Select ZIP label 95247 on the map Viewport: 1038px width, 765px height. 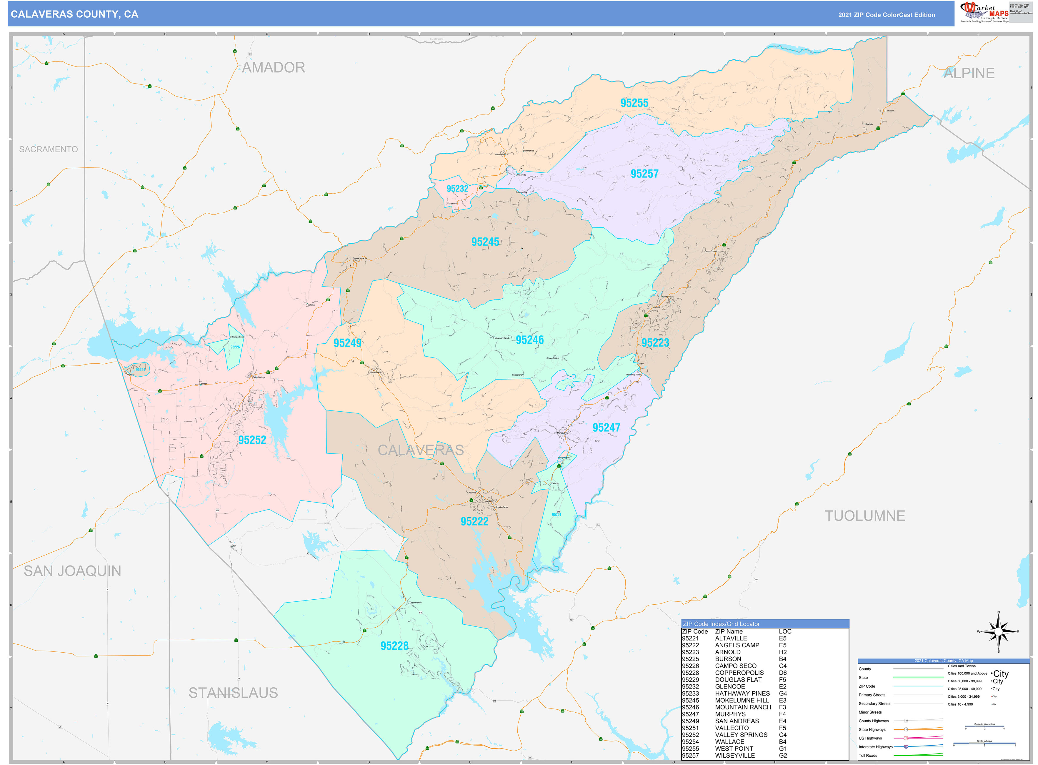pos(607,428)
